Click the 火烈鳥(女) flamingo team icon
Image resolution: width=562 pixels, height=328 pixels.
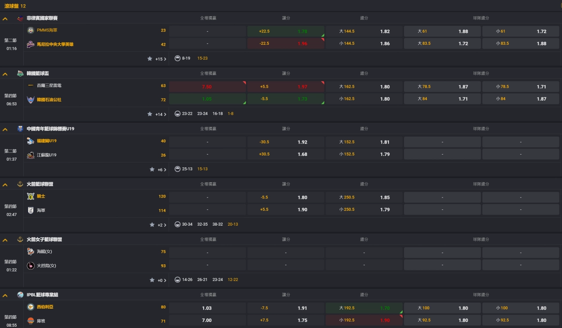(31, 266)
